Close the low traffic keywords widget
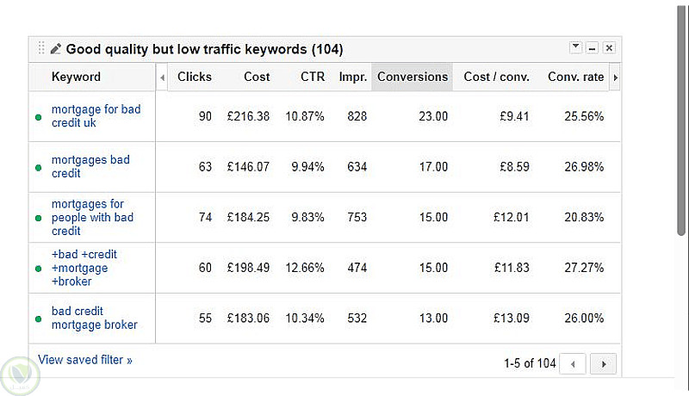This screenshot has width=689, height=396. pos(609,47)
